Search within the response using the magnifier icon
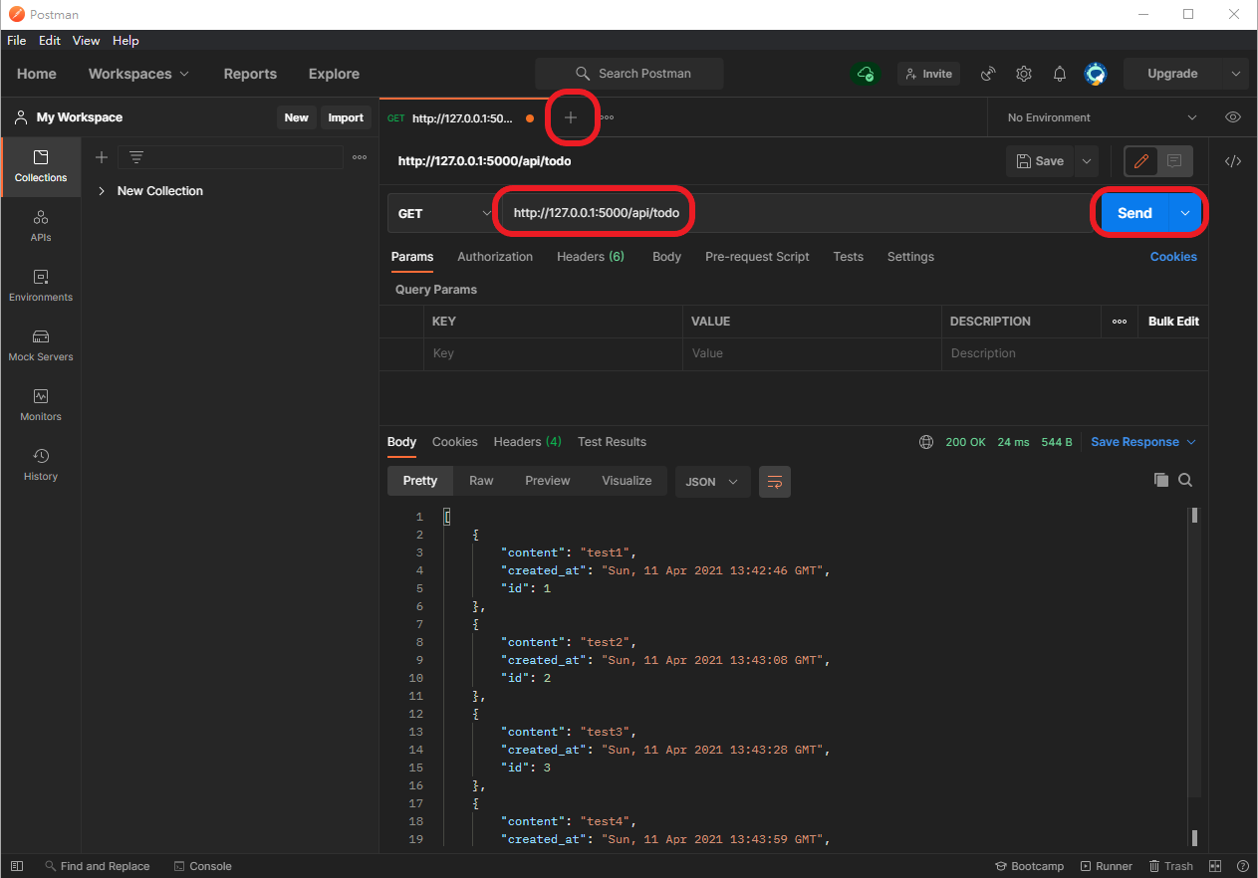The width and height of the screenshot is (1258, 878). pyautogui.click(x=1185, y=480)
